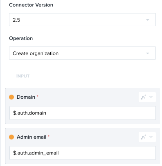Expand the Admin email type chevron
This screenshot has width=162, height=166.
point(151,137)
